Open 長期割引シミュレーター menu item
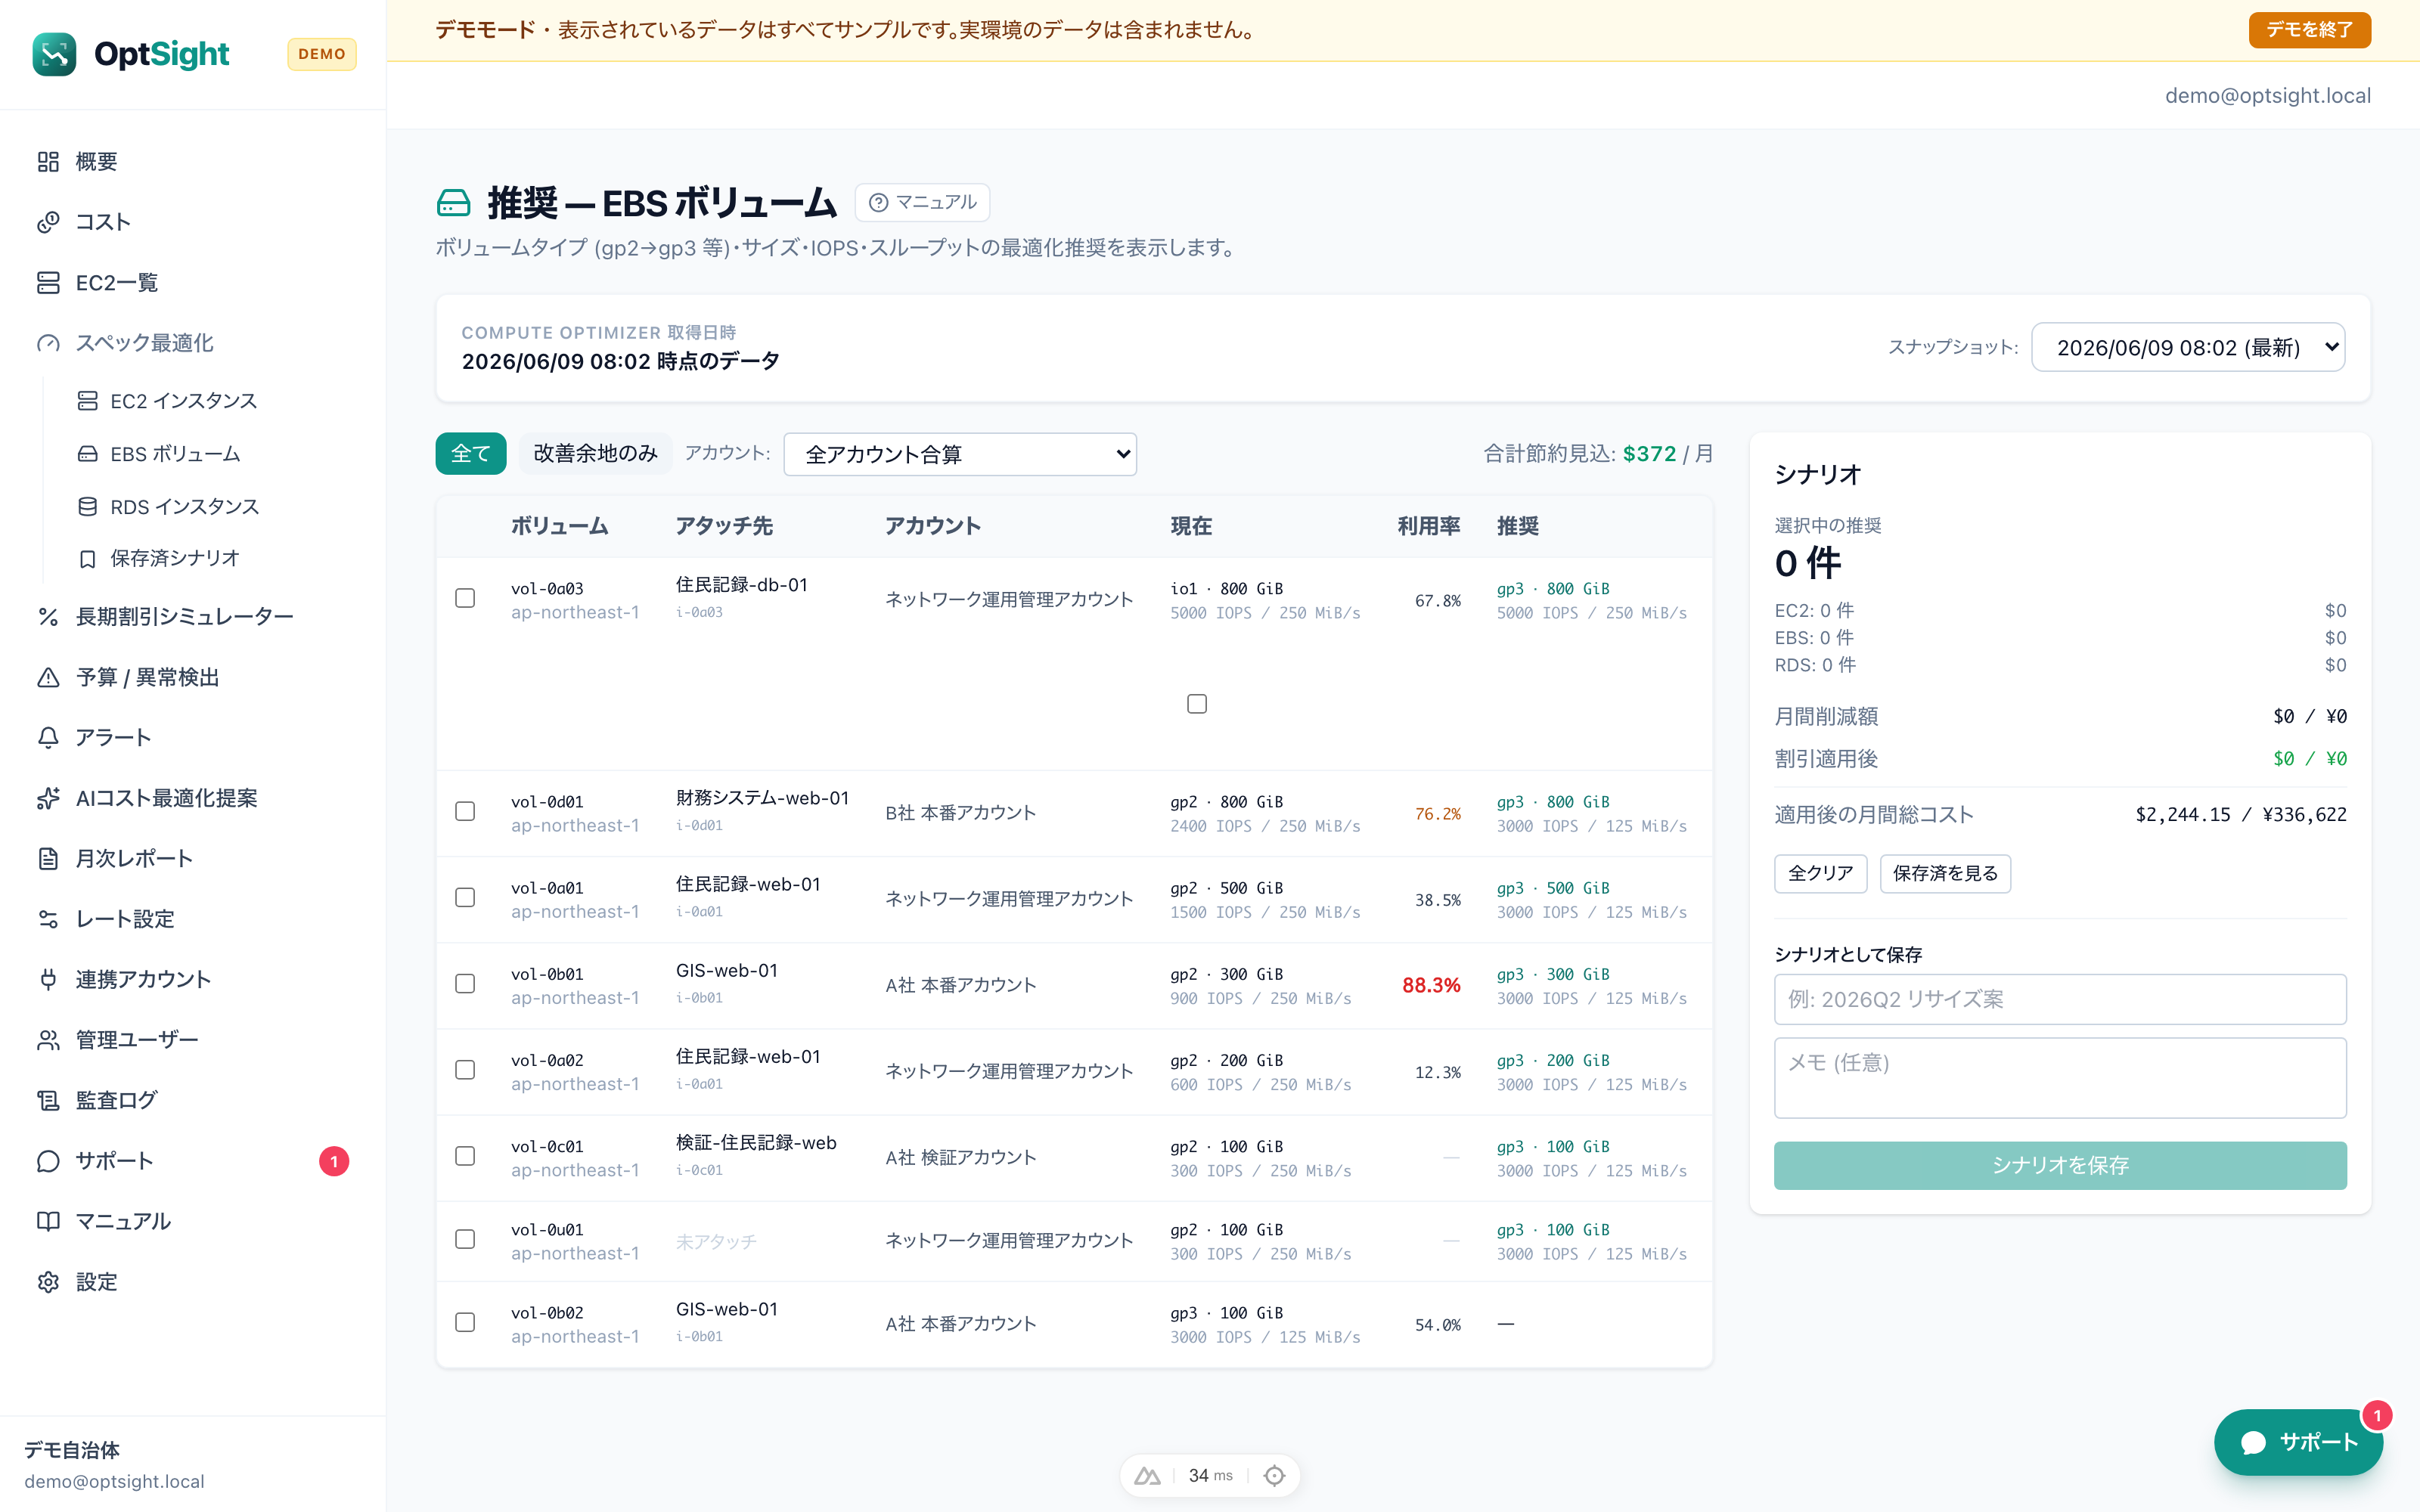2420x1512 pixels. [185, 617]
